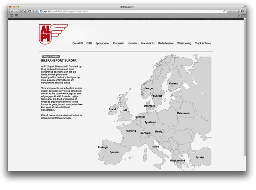Reload page with the refresh icon
256x190 pixels.
coord(224,11)
